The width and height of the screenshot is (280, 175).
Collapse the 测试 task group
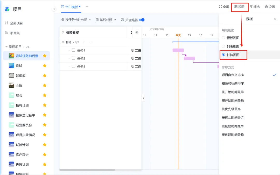pos(63,42)
